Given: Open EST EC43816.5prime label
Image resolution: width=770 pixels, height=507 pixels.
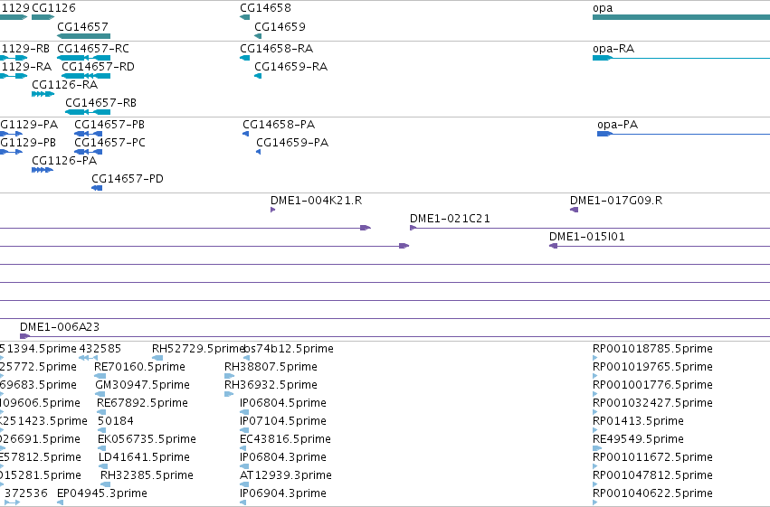Looking at the screenshot, I should click(285, 439).
